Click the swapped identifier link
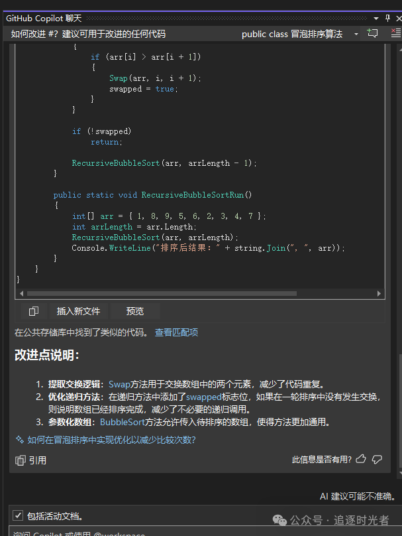 coord(203,396)
